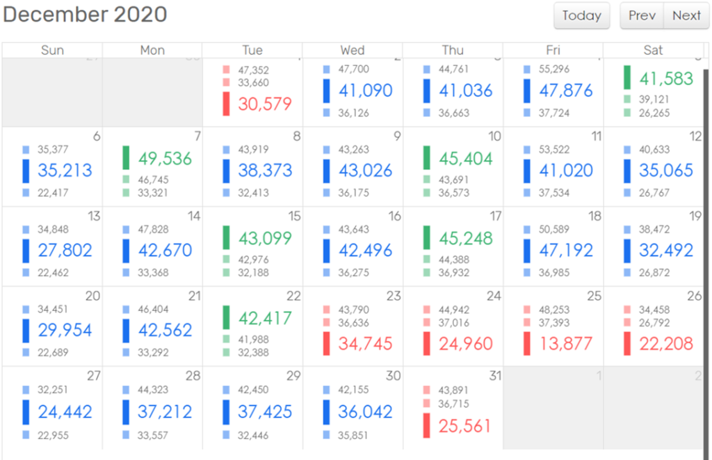712x460 pixels.
Task: Go to previous month with Prev
Action: tap(642, 16)
